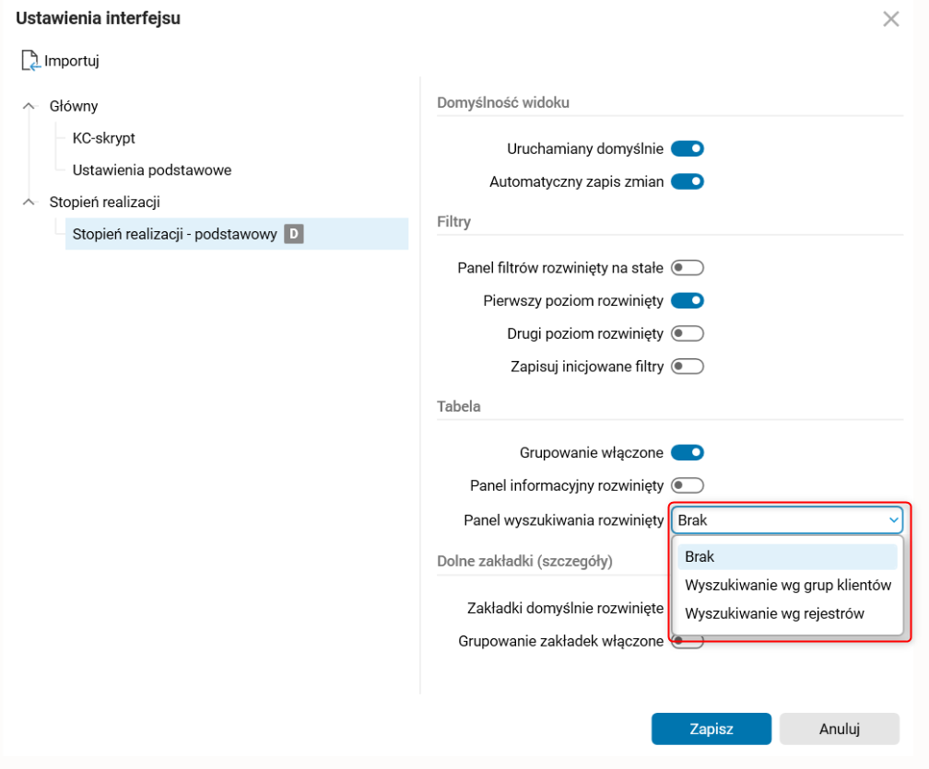Screen dimensions: 929x769
Task: Collapse the Główny tree node
Action: (28, 107)
